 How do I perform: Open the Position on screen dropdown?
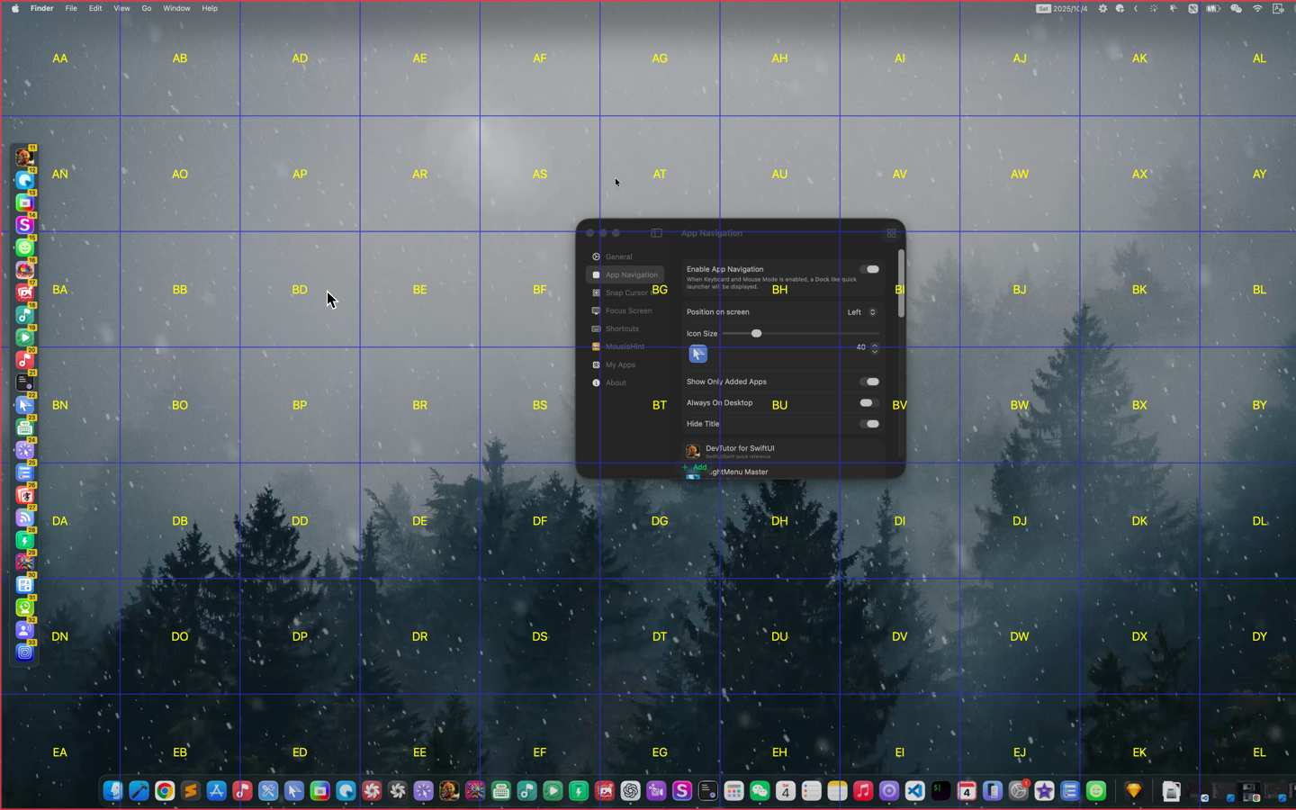[861, 312]
